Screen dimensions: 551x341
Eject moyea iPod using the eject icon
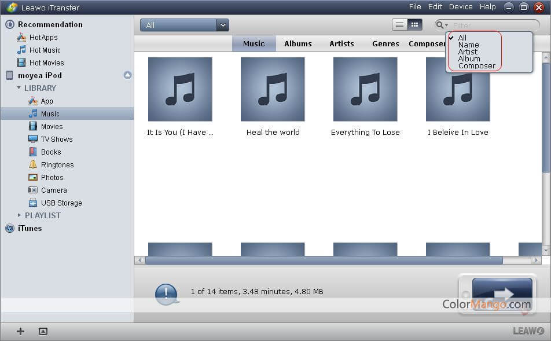[x=127, y=75]
